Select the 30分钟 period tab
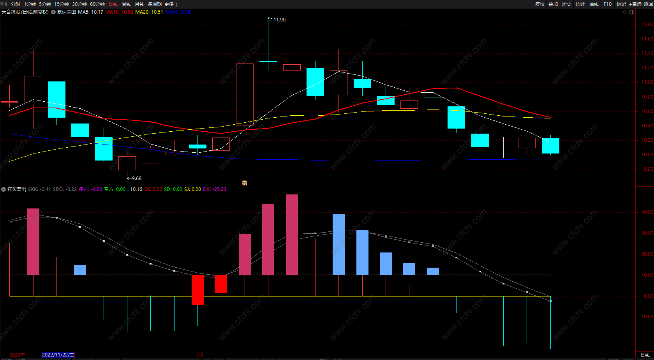Image resolution: width=654 pixels, height=360 pixels. 79,4
